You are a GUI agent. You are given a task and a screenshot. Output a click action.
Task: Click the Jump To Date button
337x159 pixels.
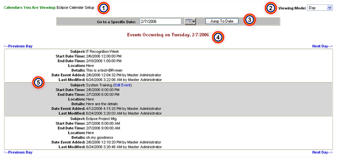222,21
